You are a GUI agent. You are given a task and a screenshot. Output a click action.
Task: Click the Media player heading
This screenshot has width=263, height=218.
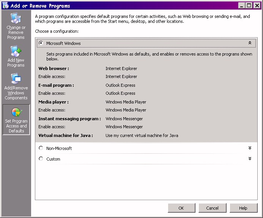pyautogui.click(x=54, y=102)
